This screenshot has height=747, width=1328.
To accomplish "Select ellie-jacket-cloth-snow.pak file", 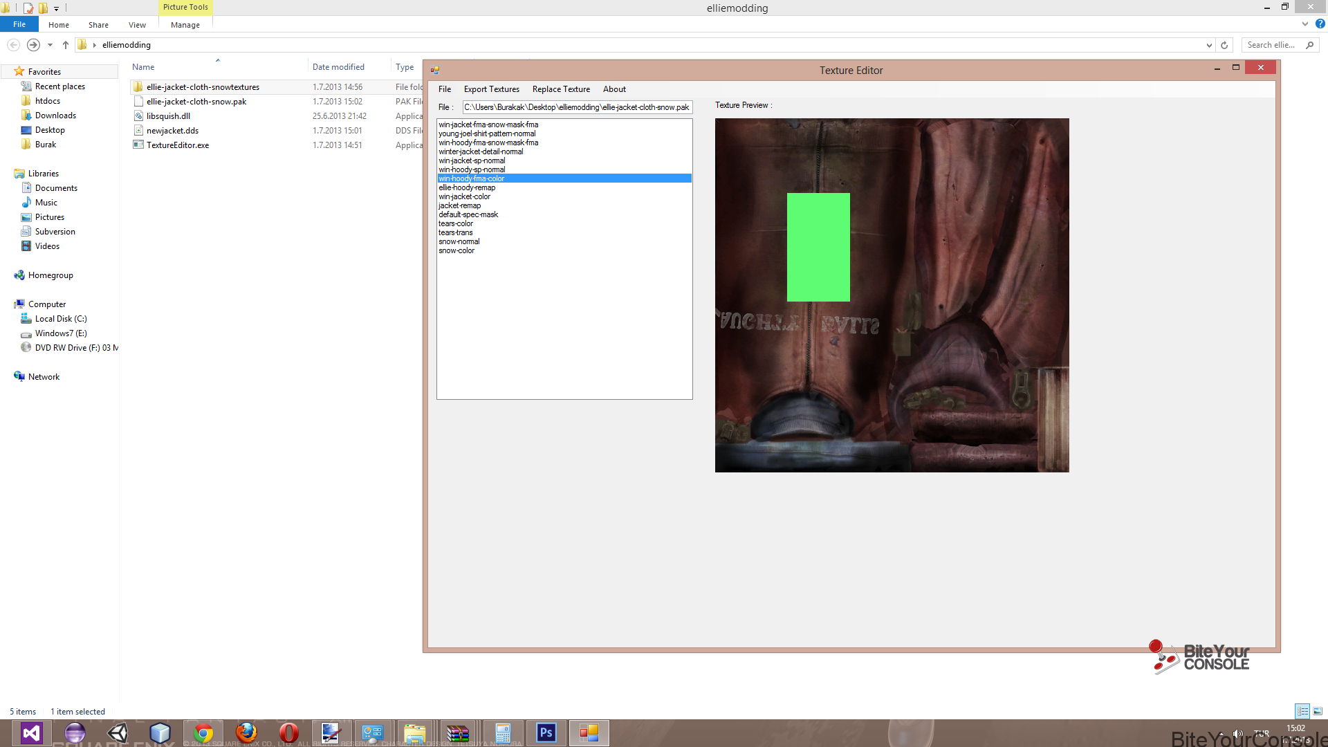I will pos(196,102).
